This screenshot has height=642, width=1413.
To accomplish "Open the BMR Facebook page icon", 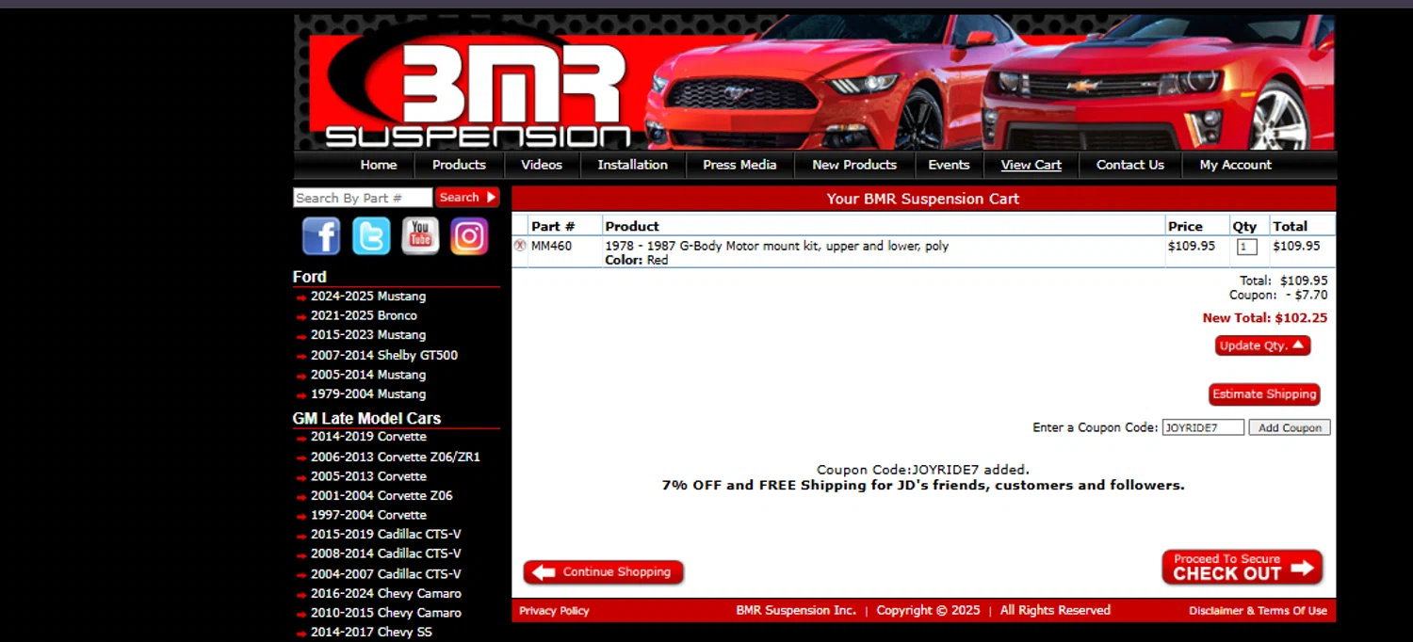I will [x=321, y=236].
